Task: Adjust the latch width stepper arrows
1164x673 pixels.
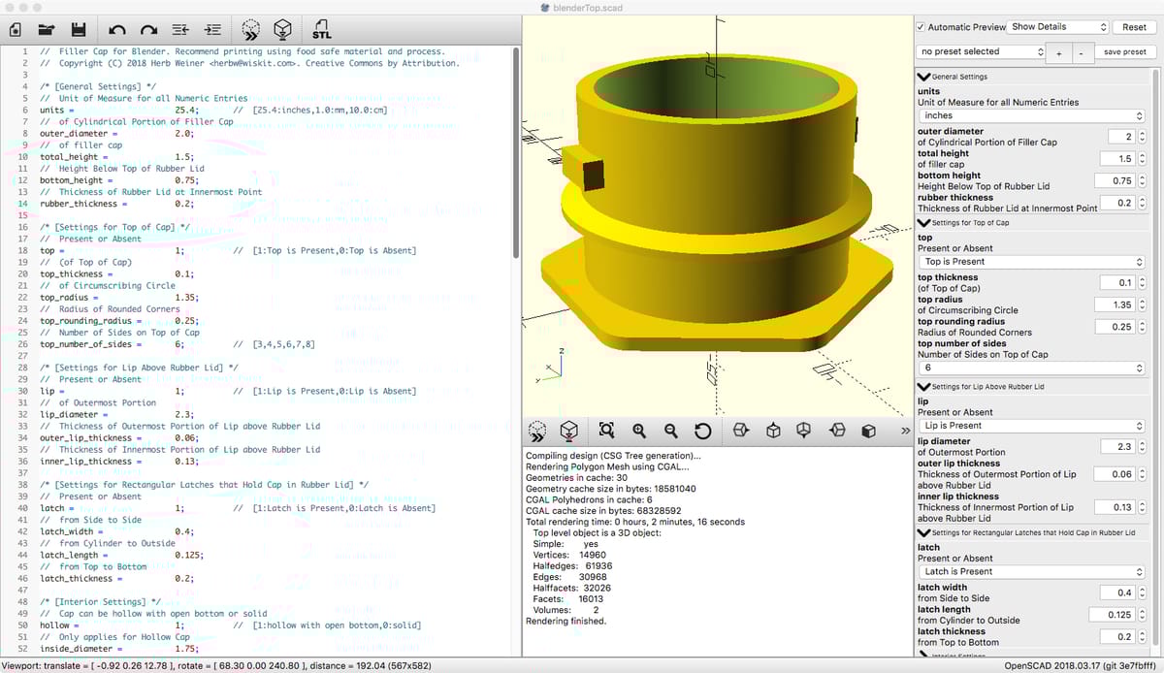Action: [x=1142, y=593]
